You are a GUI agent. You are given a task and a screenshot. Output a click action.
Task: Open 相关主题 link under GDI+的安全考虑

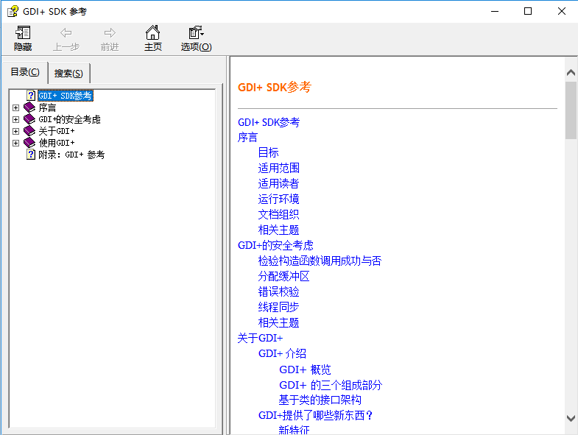[x=278, y=322]
